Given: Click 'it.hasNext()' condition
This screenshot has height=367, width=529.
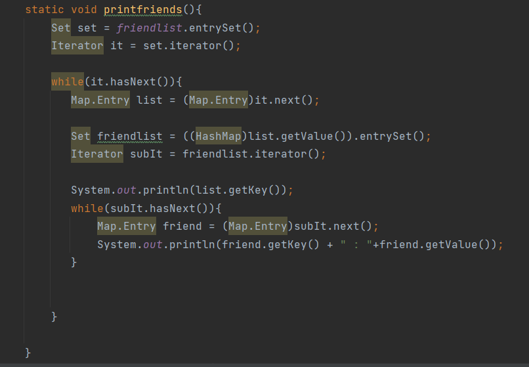Looking at the screenshot, I should point(130,81).
